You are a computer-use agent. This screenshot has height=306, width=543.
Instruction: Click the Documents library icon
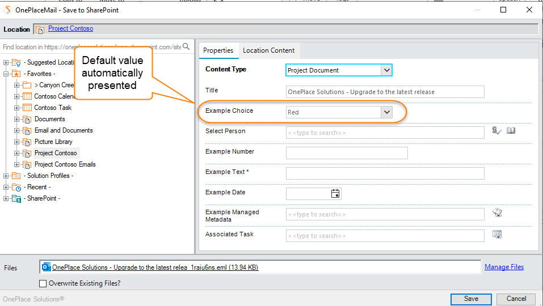coord(27,120)
